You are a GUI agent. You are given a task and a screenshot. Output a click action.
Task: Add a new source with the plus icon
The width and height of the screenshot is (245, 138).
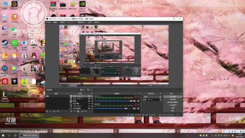71,111
